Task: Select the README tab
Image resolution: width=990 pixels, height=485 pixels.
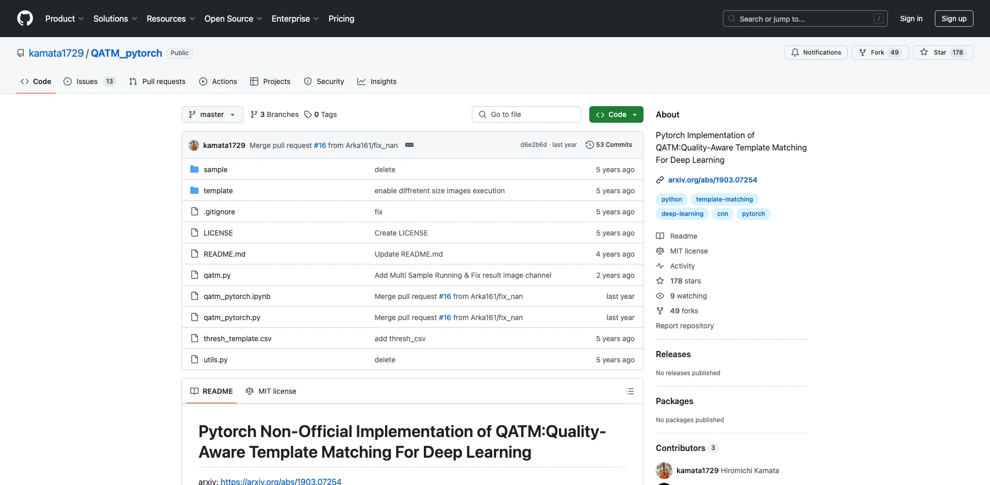Action: click(x=211, y=391)
